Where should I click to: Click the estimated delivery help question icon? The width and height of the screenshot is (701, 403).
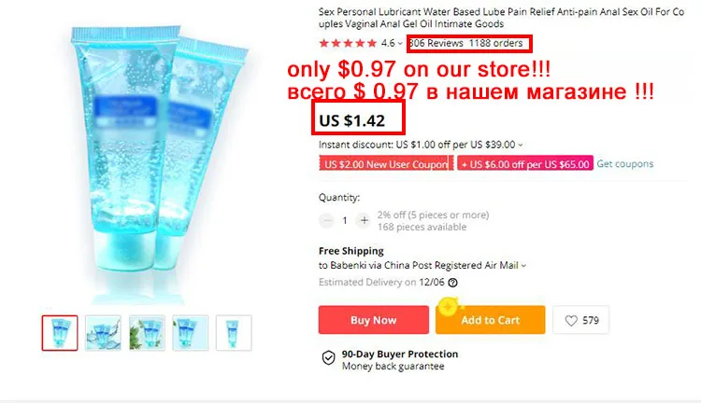[x=453, y=283]
